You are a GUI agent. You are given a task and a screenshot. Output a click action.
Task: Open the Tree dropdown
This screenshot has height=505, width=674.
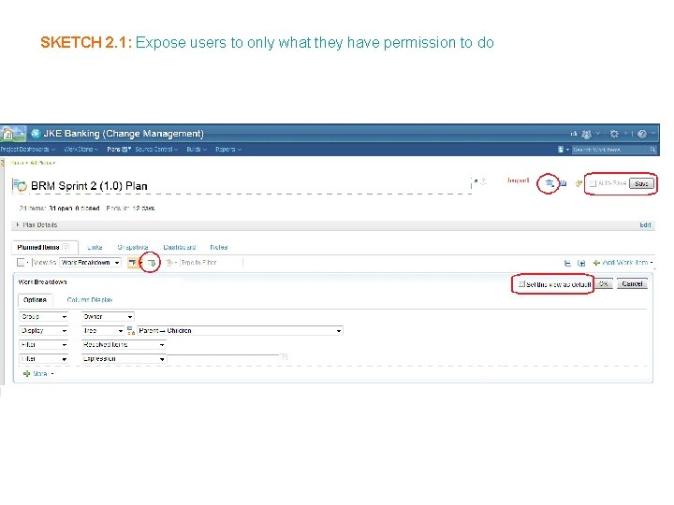click(103, 331)
